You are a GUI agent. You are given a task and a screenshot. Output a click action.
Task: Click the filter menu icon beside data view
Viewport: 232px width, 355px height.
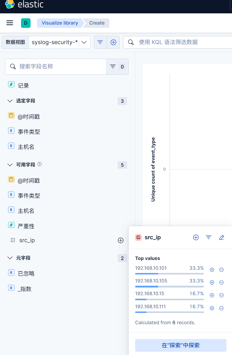pyautogui.click(x=100, y=42)
